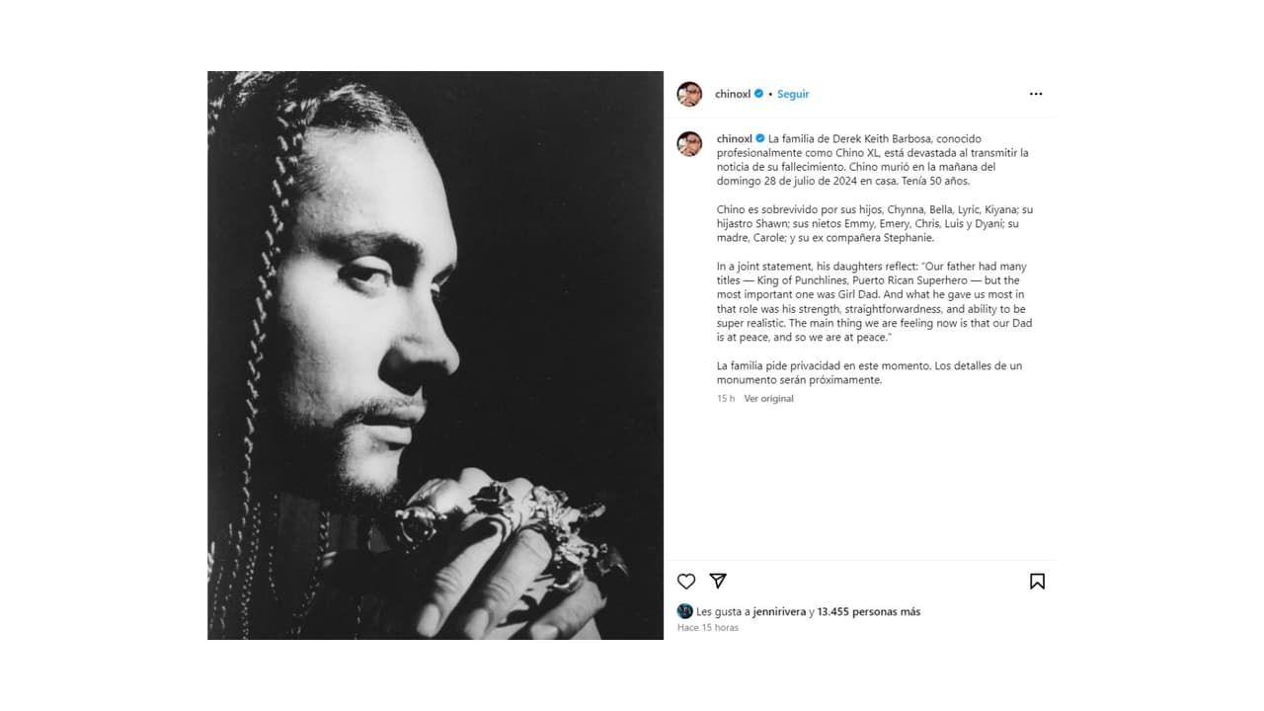Viewport: 1264px width, 711px height.
Task: Click the caption paragraph listing Chino's survivors
Action: click(x=875, y=223)
